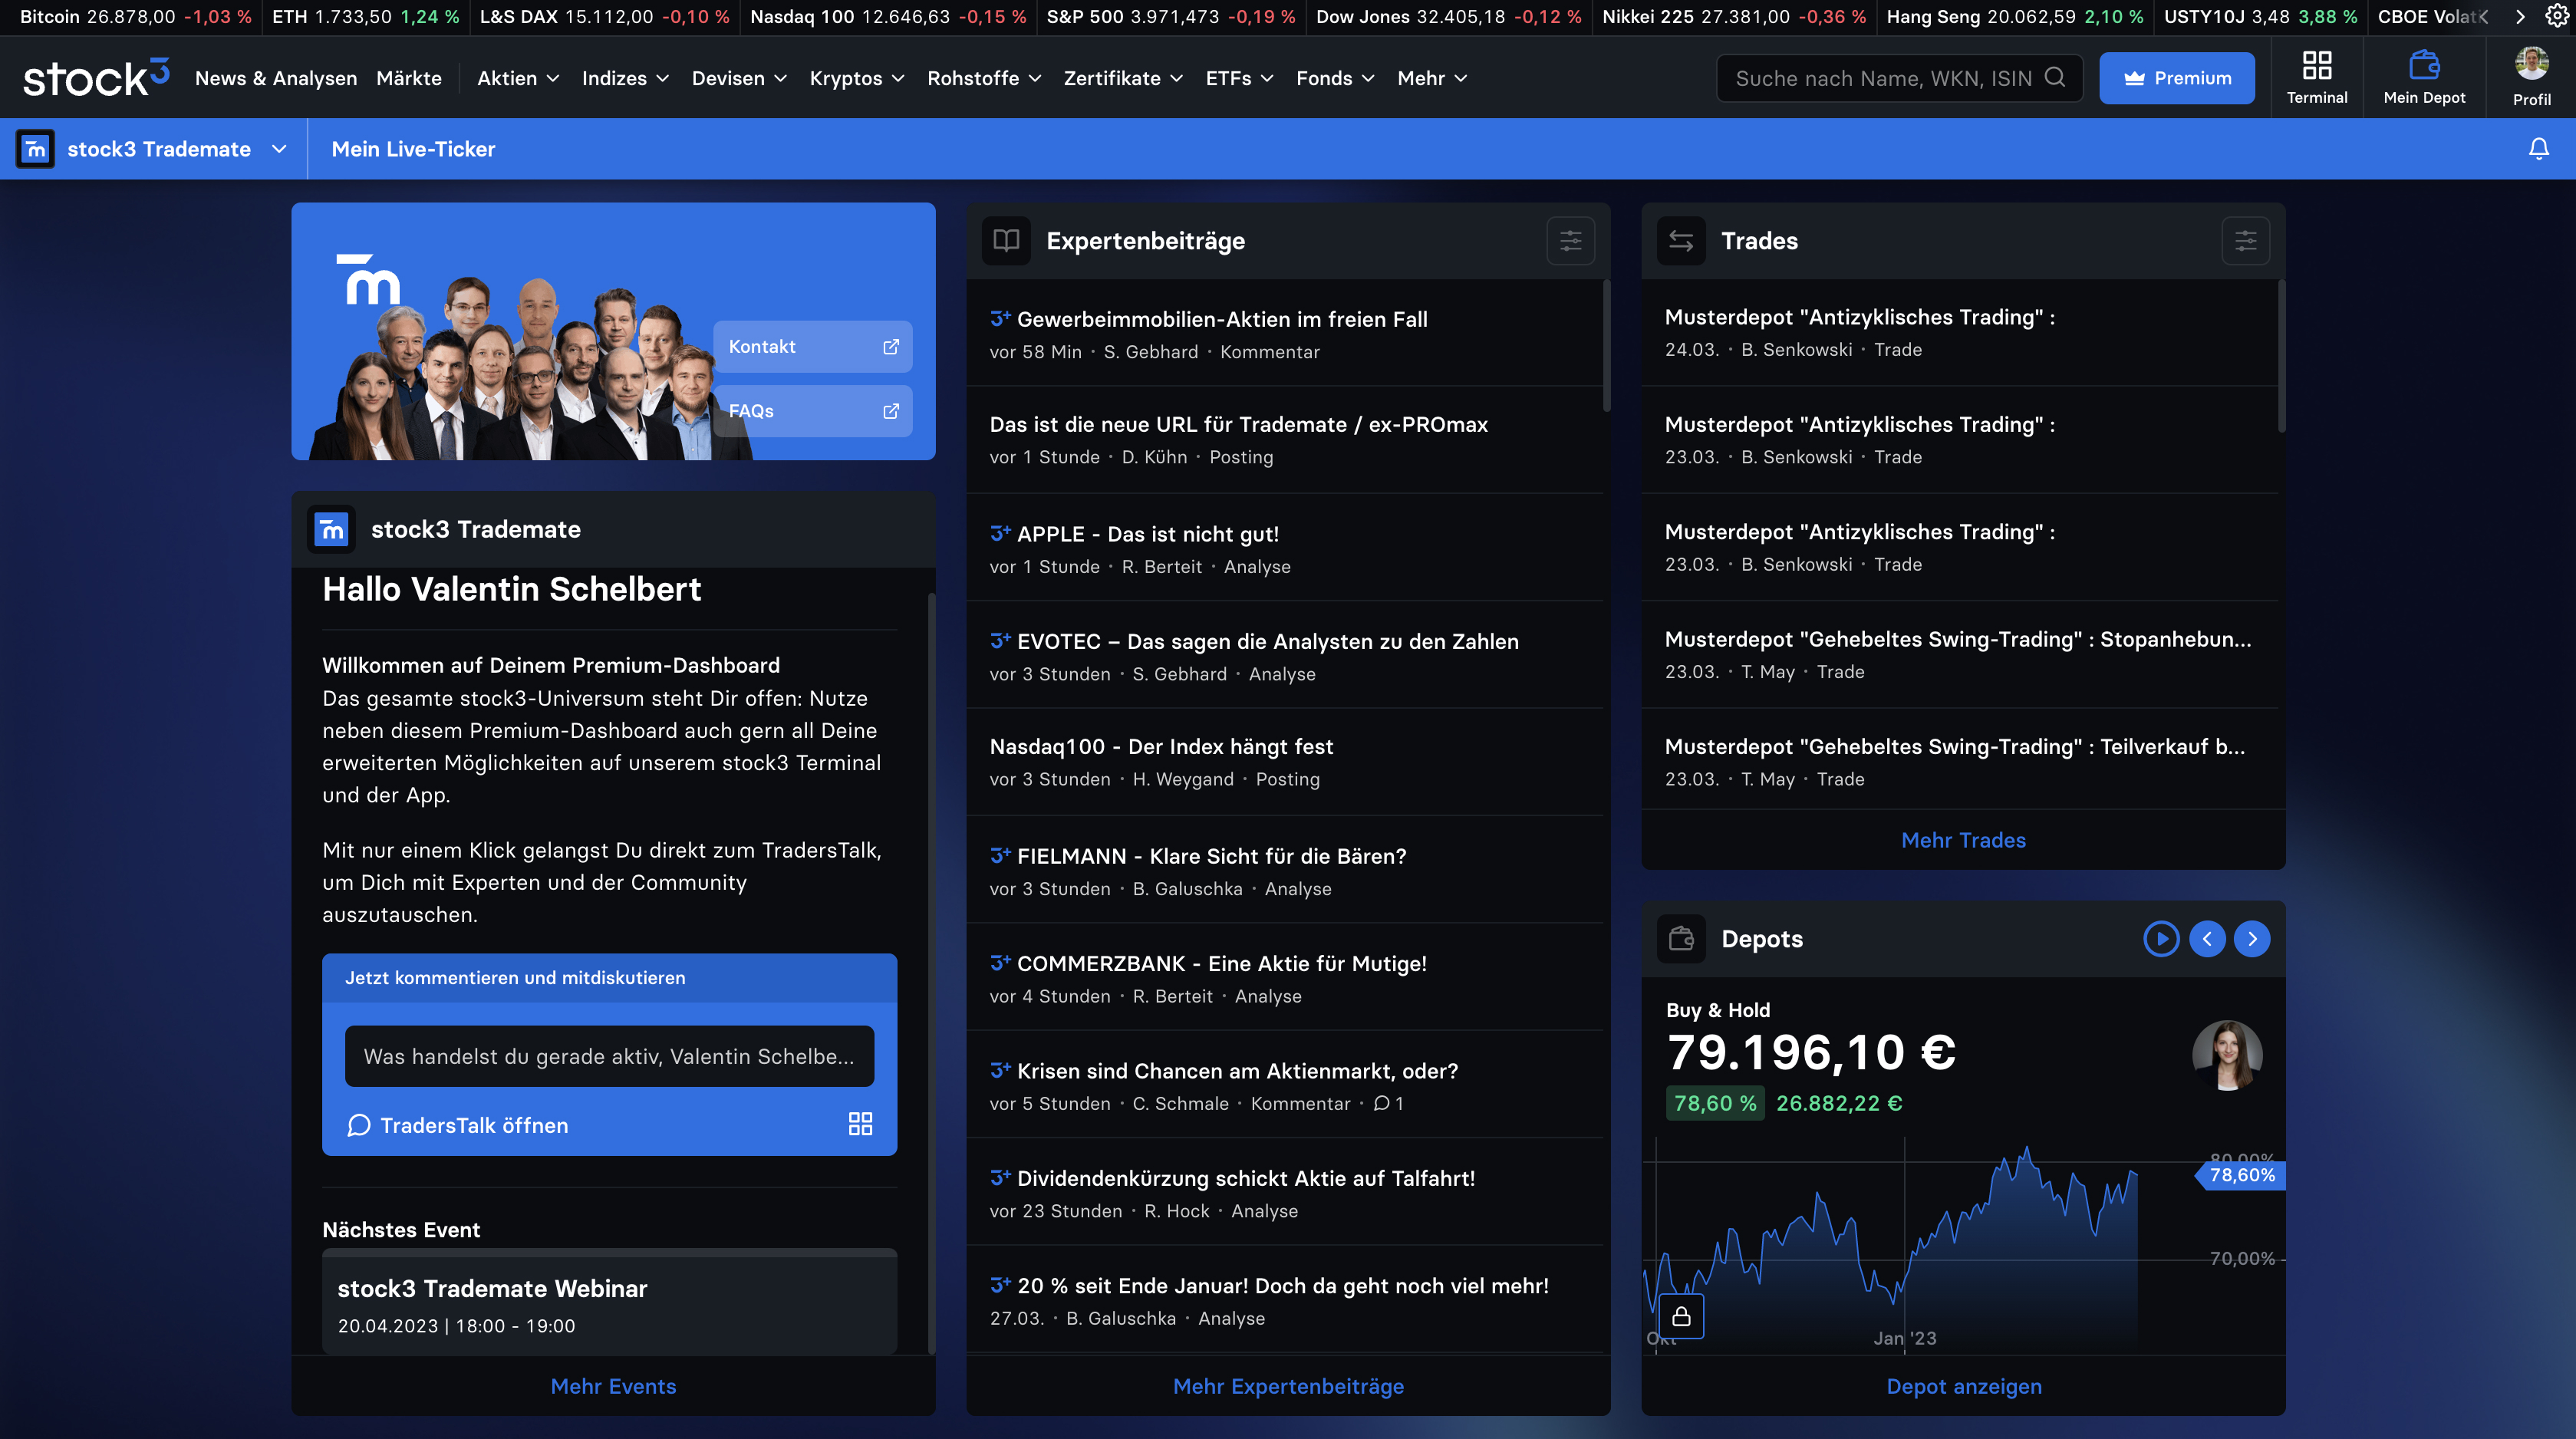Image resolution: width=2576 pixels, height=1439 pixels.
Task: Focus the Name, WKN, ISIN search field
Action: pyautogui.click(x=1899, y=78)
